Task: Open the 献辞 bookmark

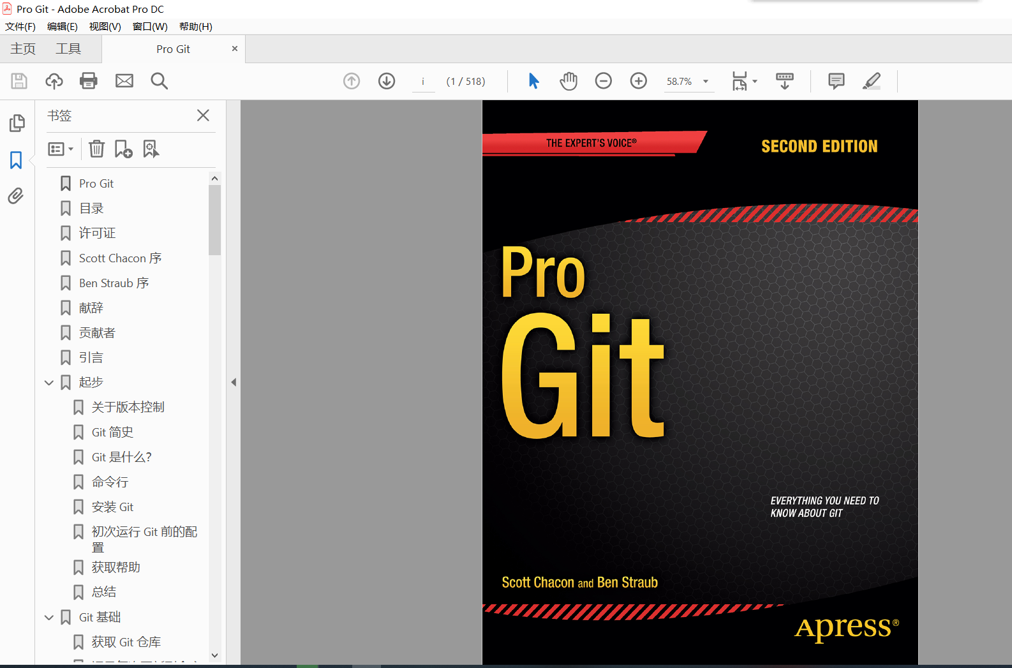Action: tap(91, 308)
